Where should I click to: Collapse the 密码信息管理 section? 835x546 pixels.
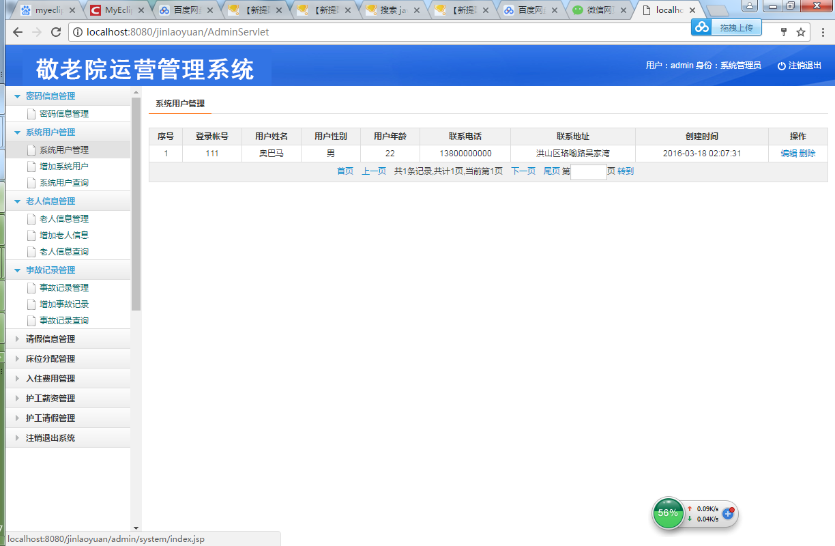[x=18, y=96]
